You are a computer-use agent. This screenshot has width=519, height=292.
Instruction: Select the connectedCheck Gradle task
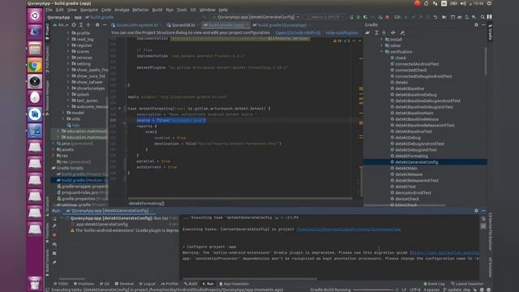(x=411, y=71)
